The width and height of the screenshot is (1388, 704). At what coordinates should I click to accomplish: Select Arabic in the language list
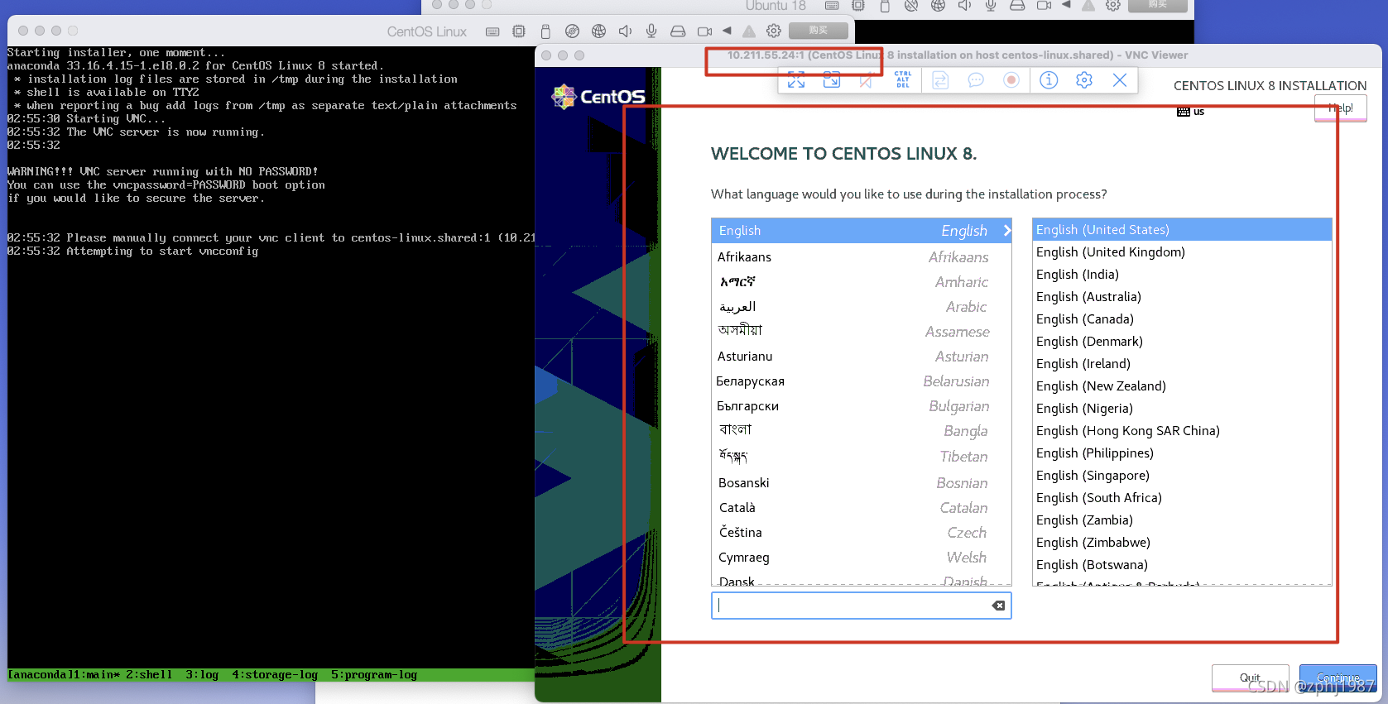(x=861, y=307)
